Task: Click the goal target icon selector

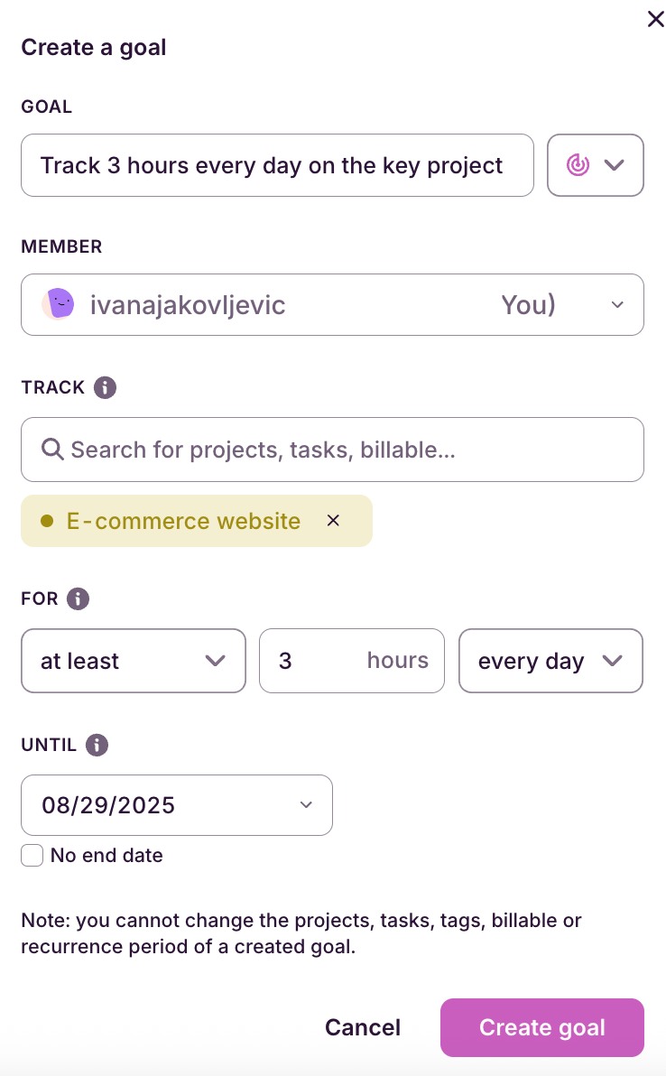Action: tap(578, 165)
